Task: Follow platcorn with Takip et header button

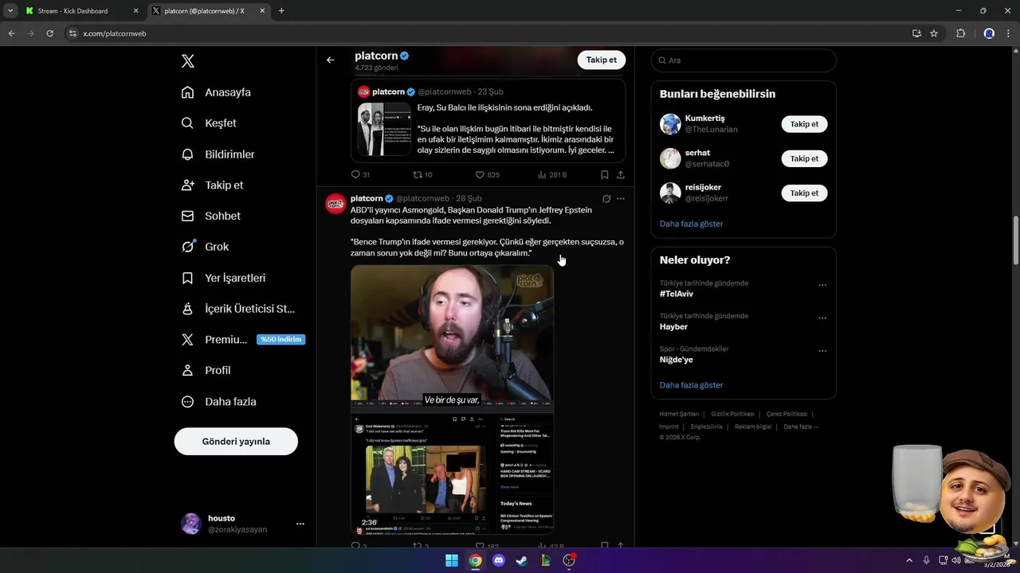Action: 602,60
